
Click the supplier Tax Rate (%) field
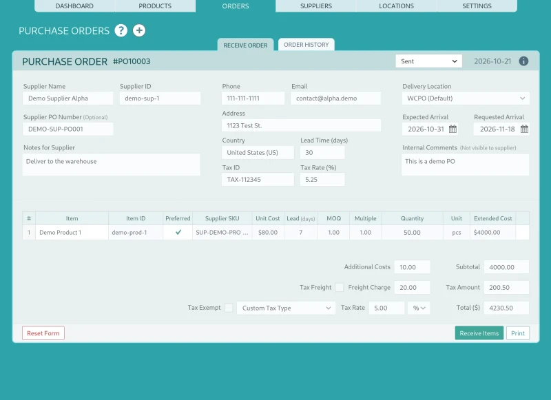(x=322, y=180)
